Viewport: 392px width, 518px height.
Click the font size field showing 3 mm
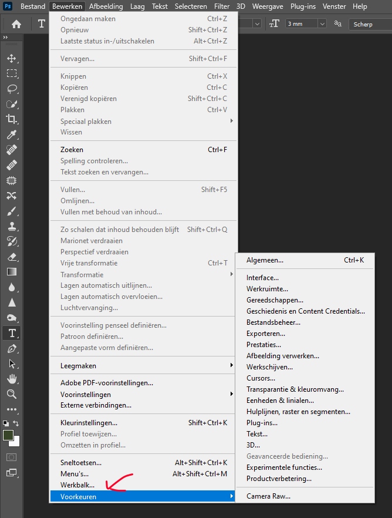(x=302, y=23)
